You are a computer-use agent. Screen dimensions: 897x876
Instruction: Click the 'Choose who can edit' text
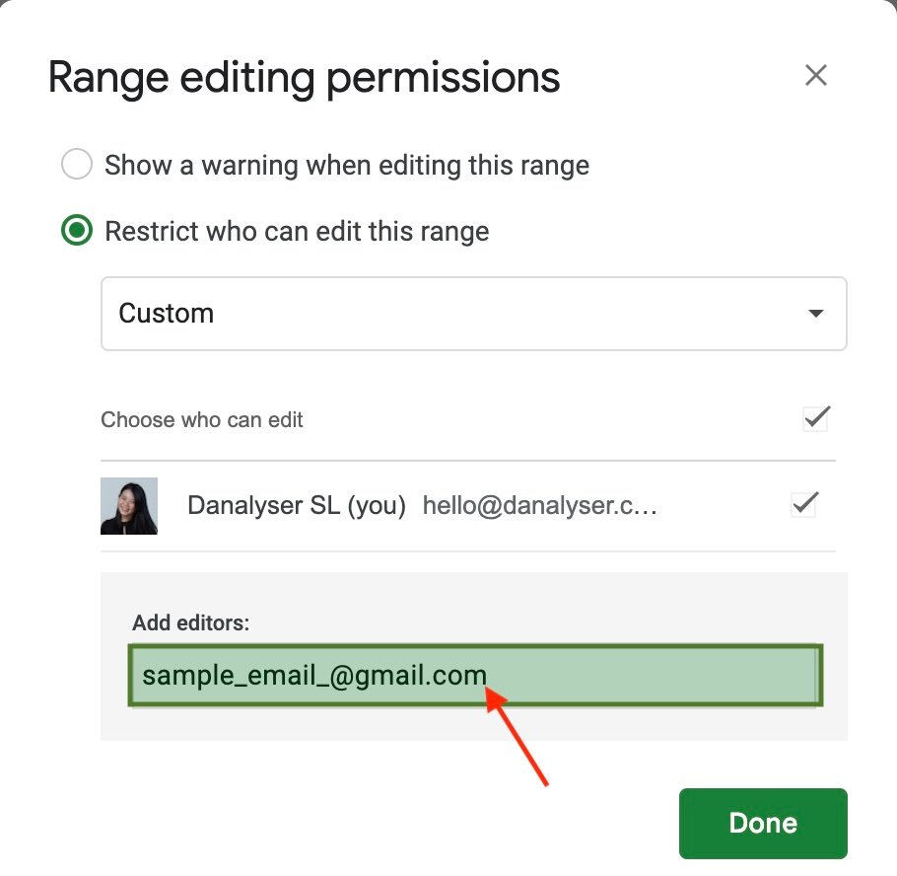click(202, 419)
